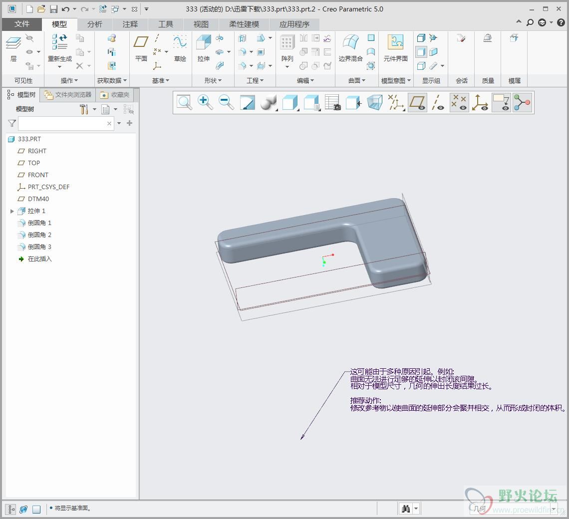Click the binoculars find icon in status bar

tap(406, 509)
